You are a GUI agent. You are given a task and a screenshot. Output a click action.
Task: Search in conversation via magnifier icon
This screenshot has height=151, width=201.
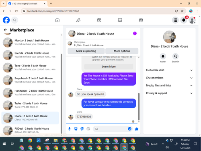click(175, 56)
